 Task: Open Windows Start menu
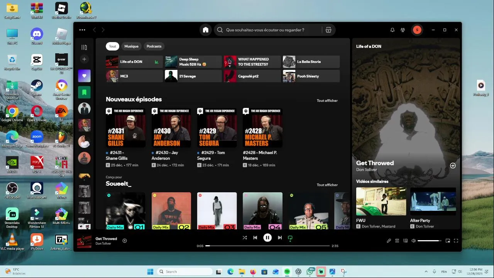coord(150,271)
